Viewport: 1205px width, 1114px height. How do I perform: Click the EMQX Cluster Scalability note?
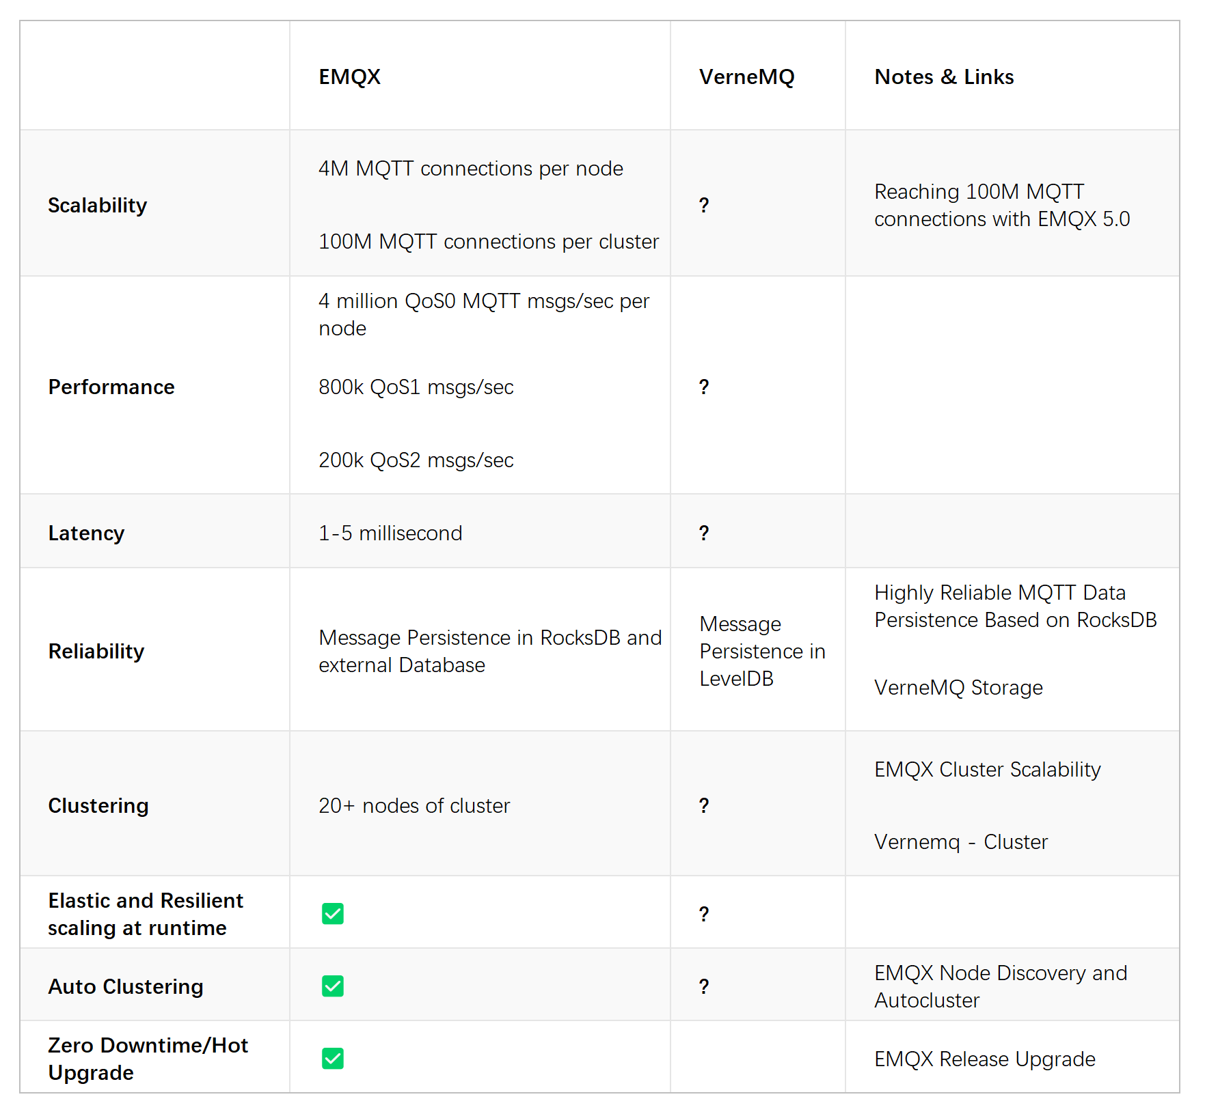pos(987,769)
